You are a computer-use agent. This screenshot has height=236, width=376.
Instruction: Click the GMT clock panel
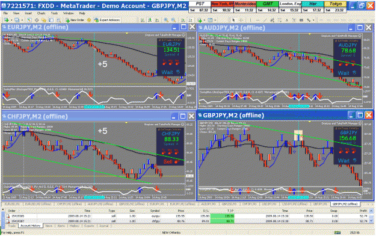coord(267,7)
